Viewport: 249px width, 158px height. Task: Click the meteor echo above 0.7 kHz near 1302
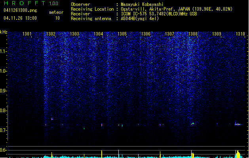click(x=52, y=119)
